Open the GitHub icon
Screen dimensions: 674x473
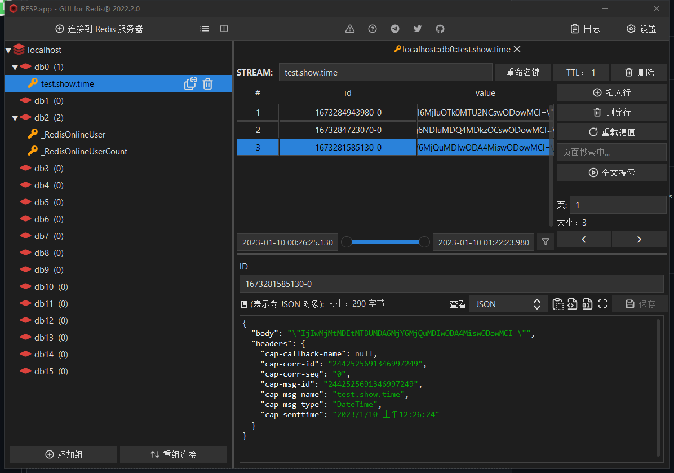click(440, 29)
